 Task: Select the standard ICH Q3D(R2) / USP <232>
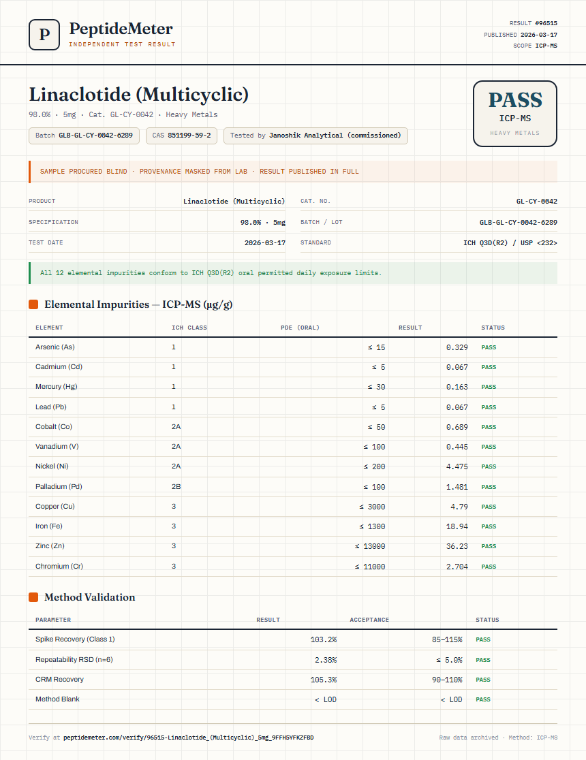[x=510, y=243]
